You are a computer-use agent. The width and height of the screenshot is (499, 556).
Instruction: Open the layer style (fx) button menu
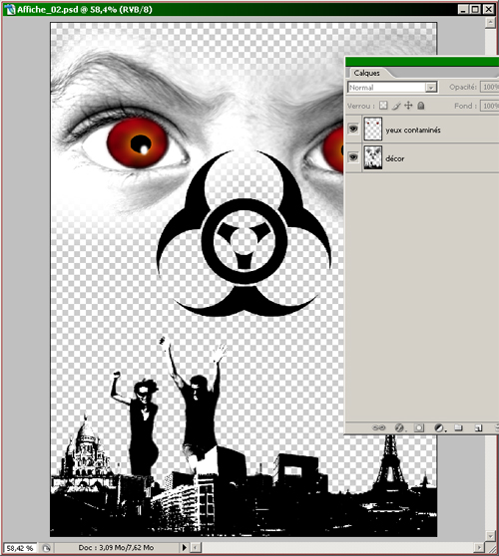click(x=399, y=427)
